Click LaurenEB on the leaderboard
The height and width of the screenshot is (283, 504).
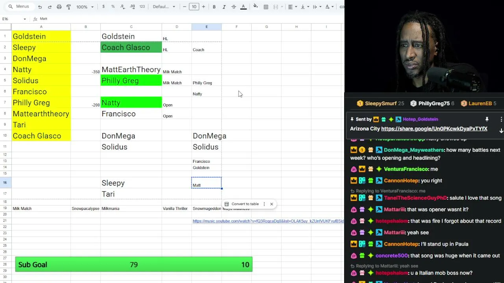tap(480, 103)
